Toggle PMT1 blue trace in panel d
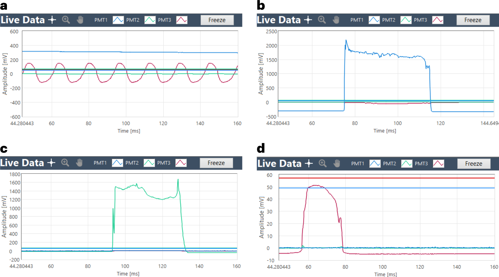Viewport: 499px width, 277px height. (x=375, y=163)
